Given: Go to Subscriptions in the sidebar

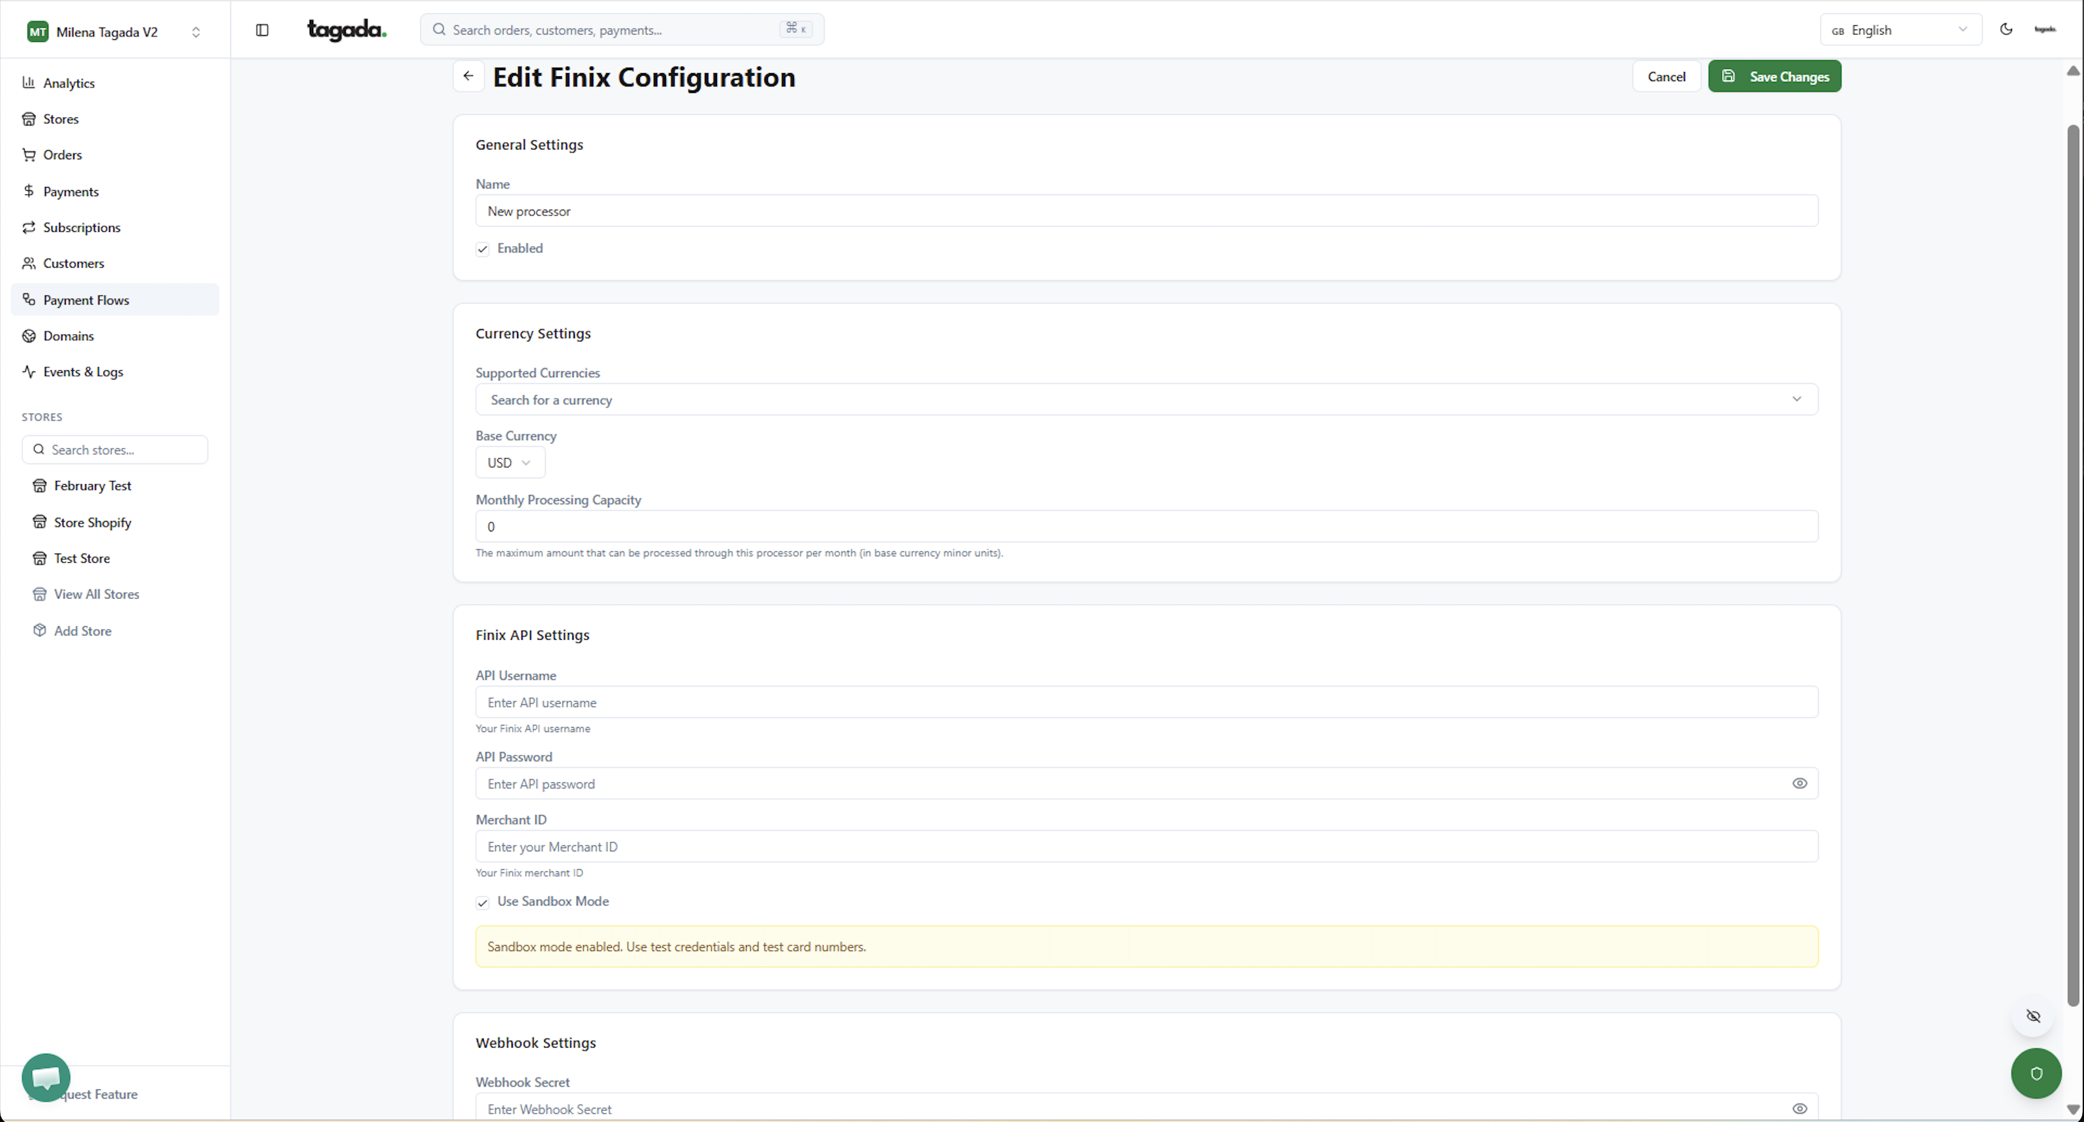Looking at the screenshot, I should (x=82, y=227).
